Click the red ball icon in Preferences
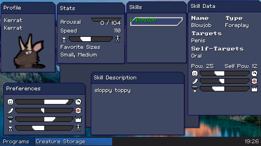Screen dimensions: 261x146 click(x=78, y=111)
